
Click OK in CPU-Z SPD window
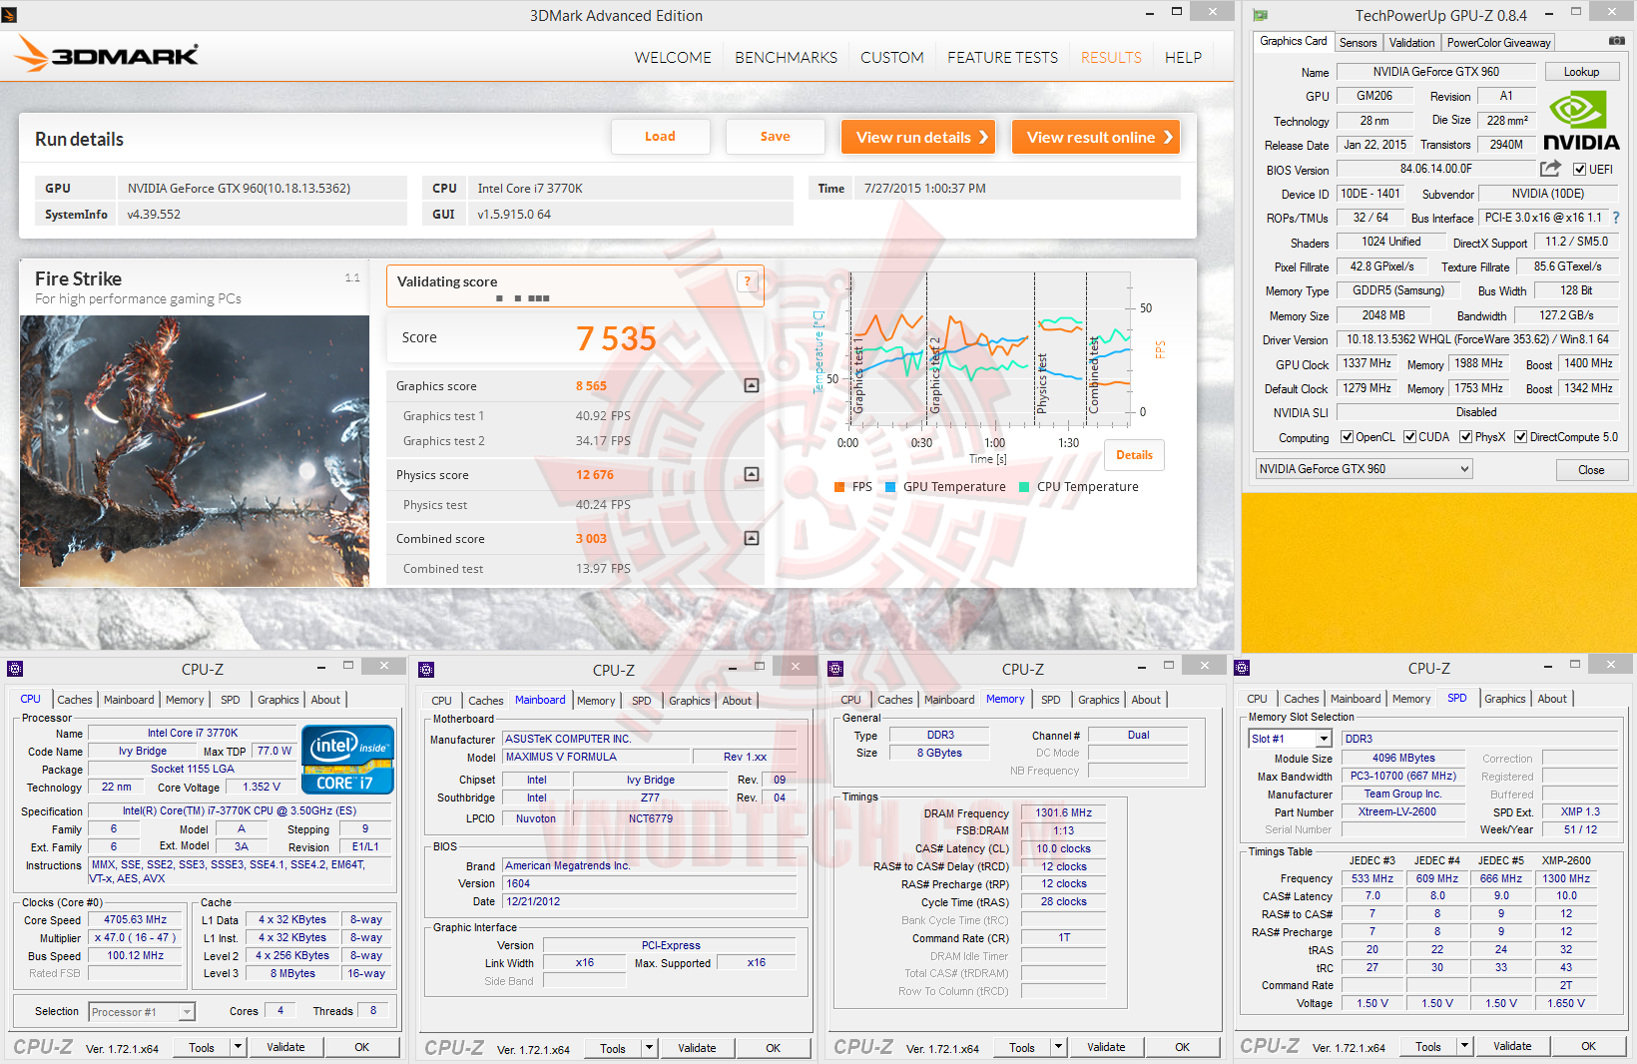[x=1588, y=1046]
